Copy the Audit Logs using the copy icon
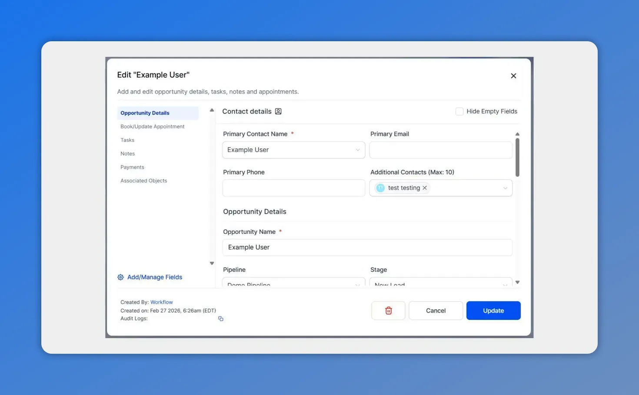The height and width of the screenshot is (395, 639). (220, 318)
